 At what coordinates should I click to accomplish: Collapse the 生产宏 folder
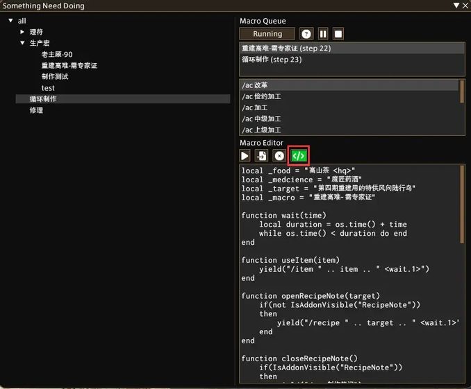click(22, 43)
